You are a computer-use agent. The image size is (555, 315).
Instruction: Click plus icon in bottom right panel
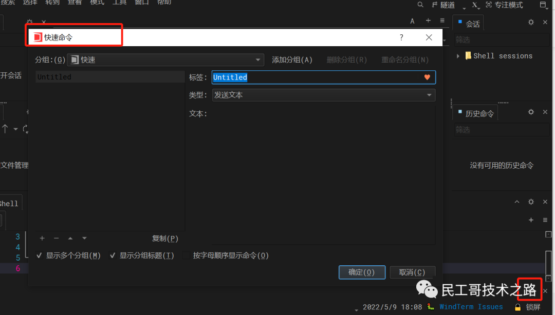coord(531,220)
